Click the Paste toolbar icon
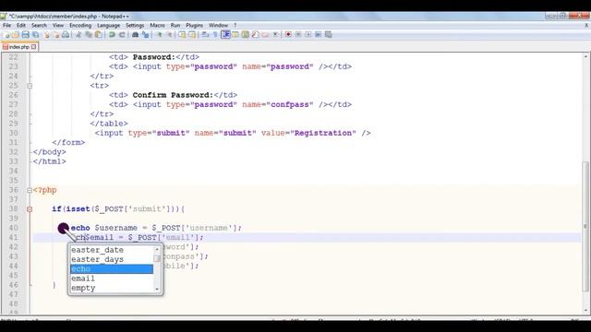Viewport: 591px width, 332px height. coord(99,35)
